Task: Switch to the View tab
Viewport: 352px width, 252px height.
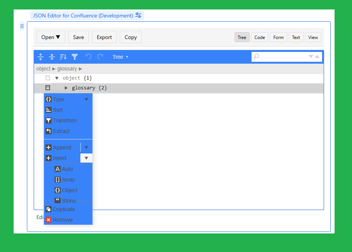Action: (313, 37)
